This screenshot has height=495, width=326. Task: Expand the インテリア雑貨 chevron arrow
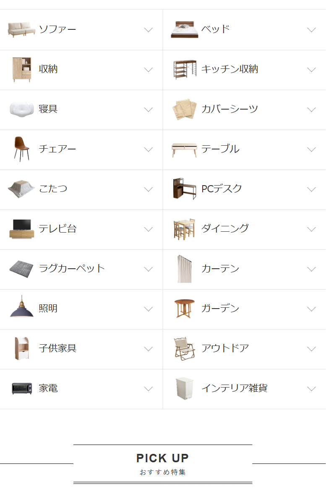311,389
